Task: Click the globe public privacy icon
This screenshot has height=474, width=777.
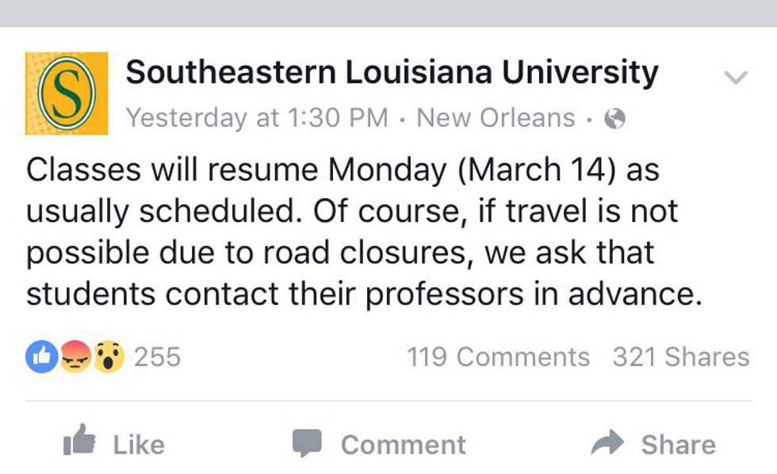Action: tap(614, 119)
